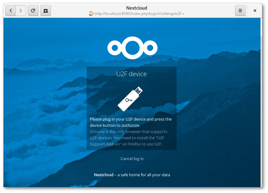The image size is (268, 193).
Task: Click the localhost URL in the address bar
Action: tap(138, 14)
